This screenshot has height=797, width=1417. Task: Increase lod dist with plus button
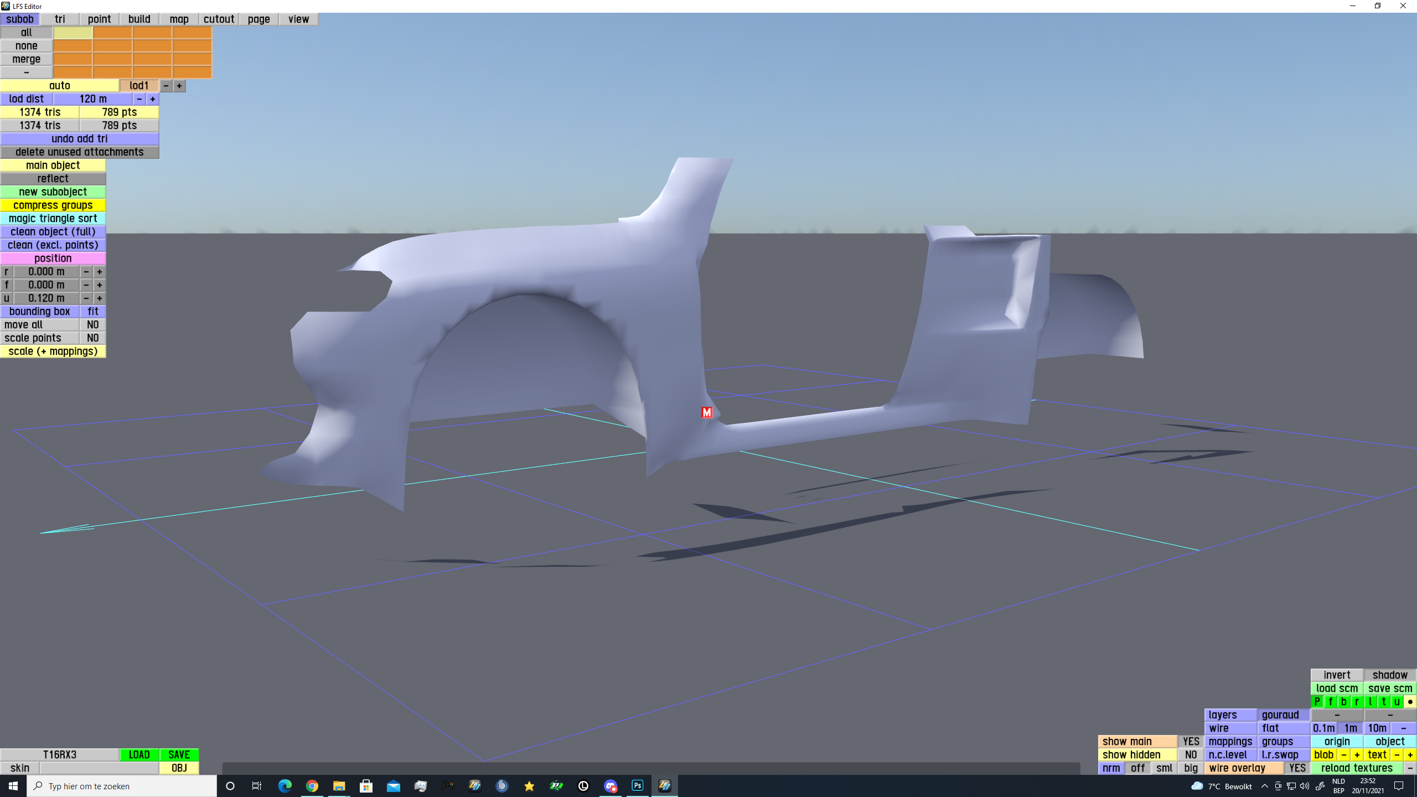tap(153, 99)
